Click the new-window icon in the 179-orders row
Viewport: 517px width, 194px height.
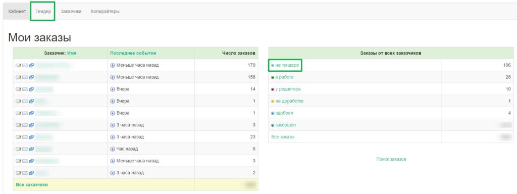pyautogui.click(x=31, y=65)
